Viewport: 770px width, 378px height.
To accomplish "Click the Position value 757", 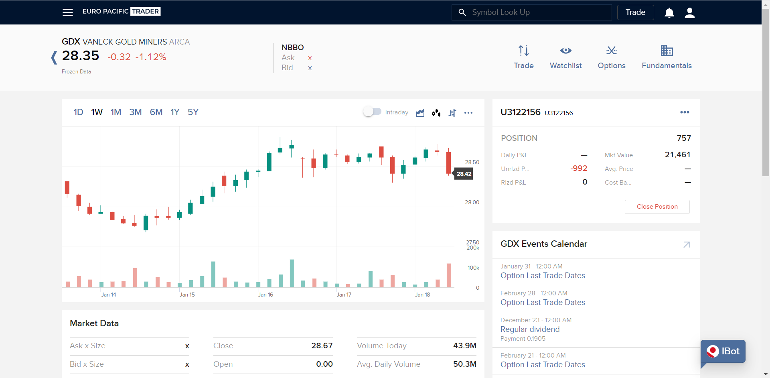I will (684, 138).
